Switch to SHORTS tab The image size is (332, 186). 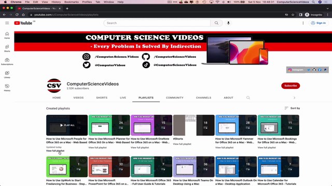[x=102, y=98]
